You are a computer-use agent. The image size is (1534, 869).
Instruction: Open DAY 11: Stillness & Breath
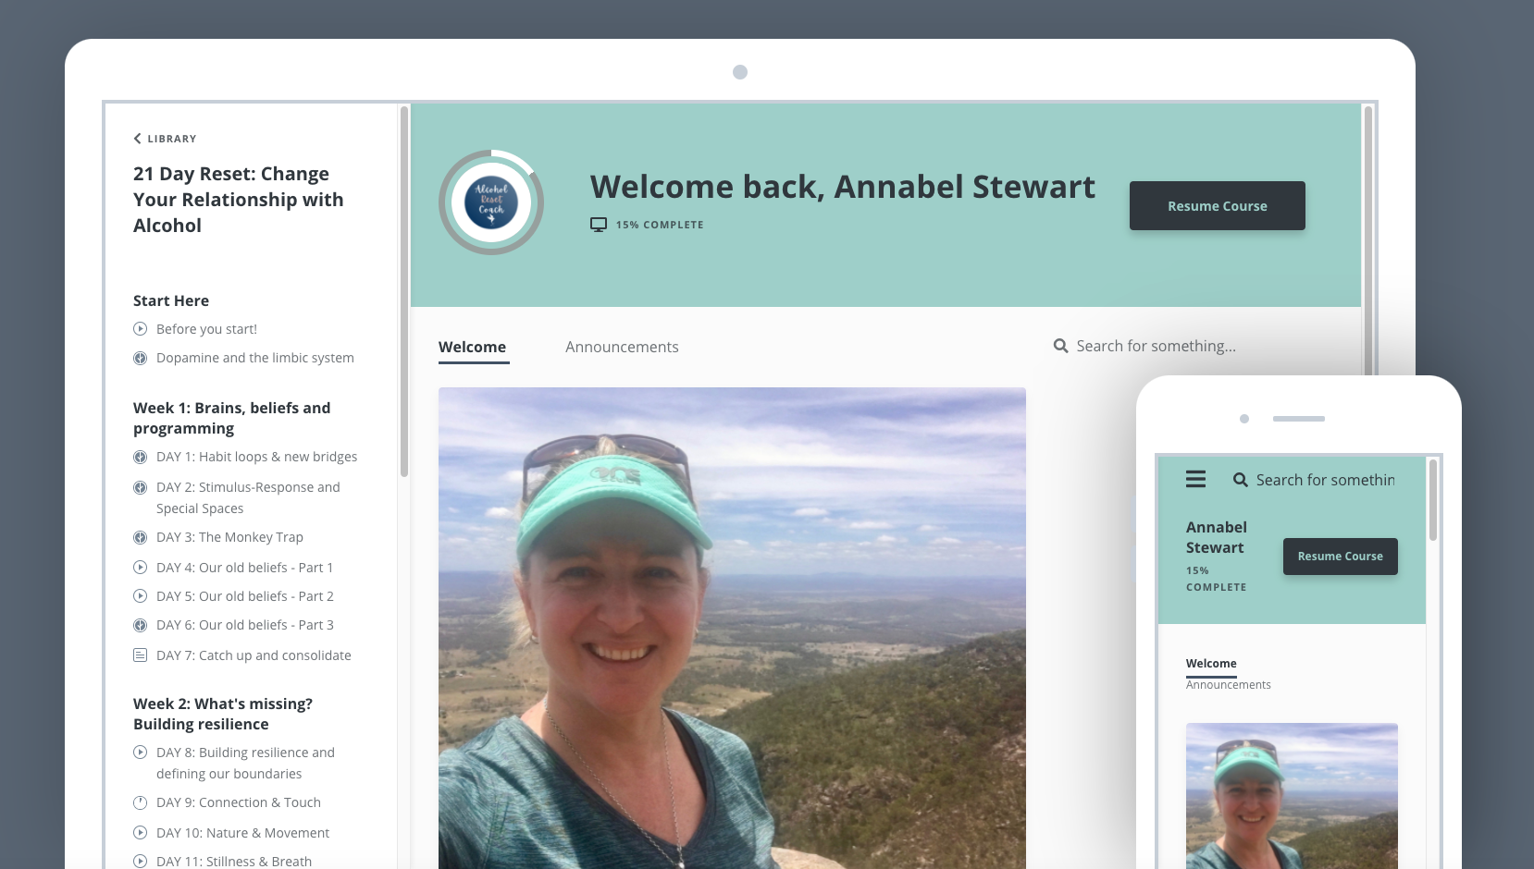234,862
